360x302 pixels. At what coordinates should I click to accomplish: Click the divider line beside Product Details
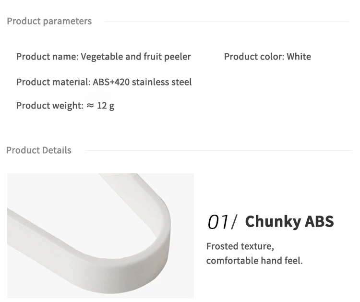point(218,151)
